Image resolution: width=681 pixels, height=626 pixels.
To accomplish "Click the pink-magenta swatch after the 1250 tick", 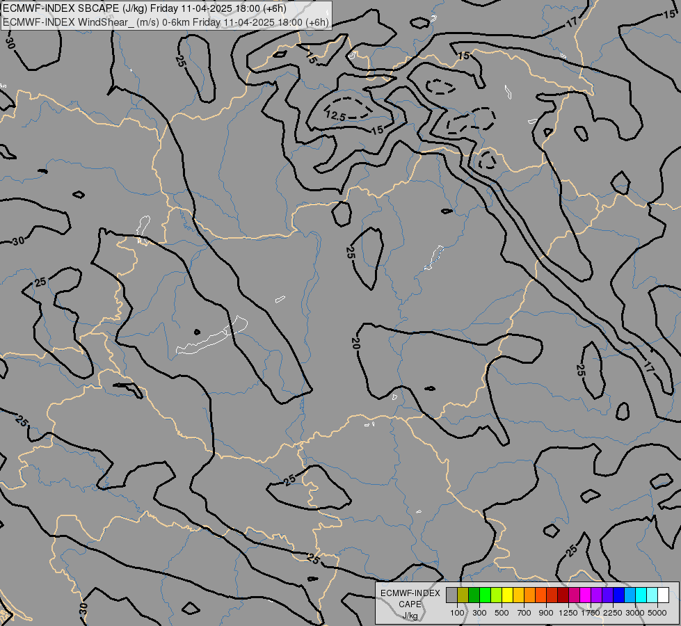I will click(575, 595).
